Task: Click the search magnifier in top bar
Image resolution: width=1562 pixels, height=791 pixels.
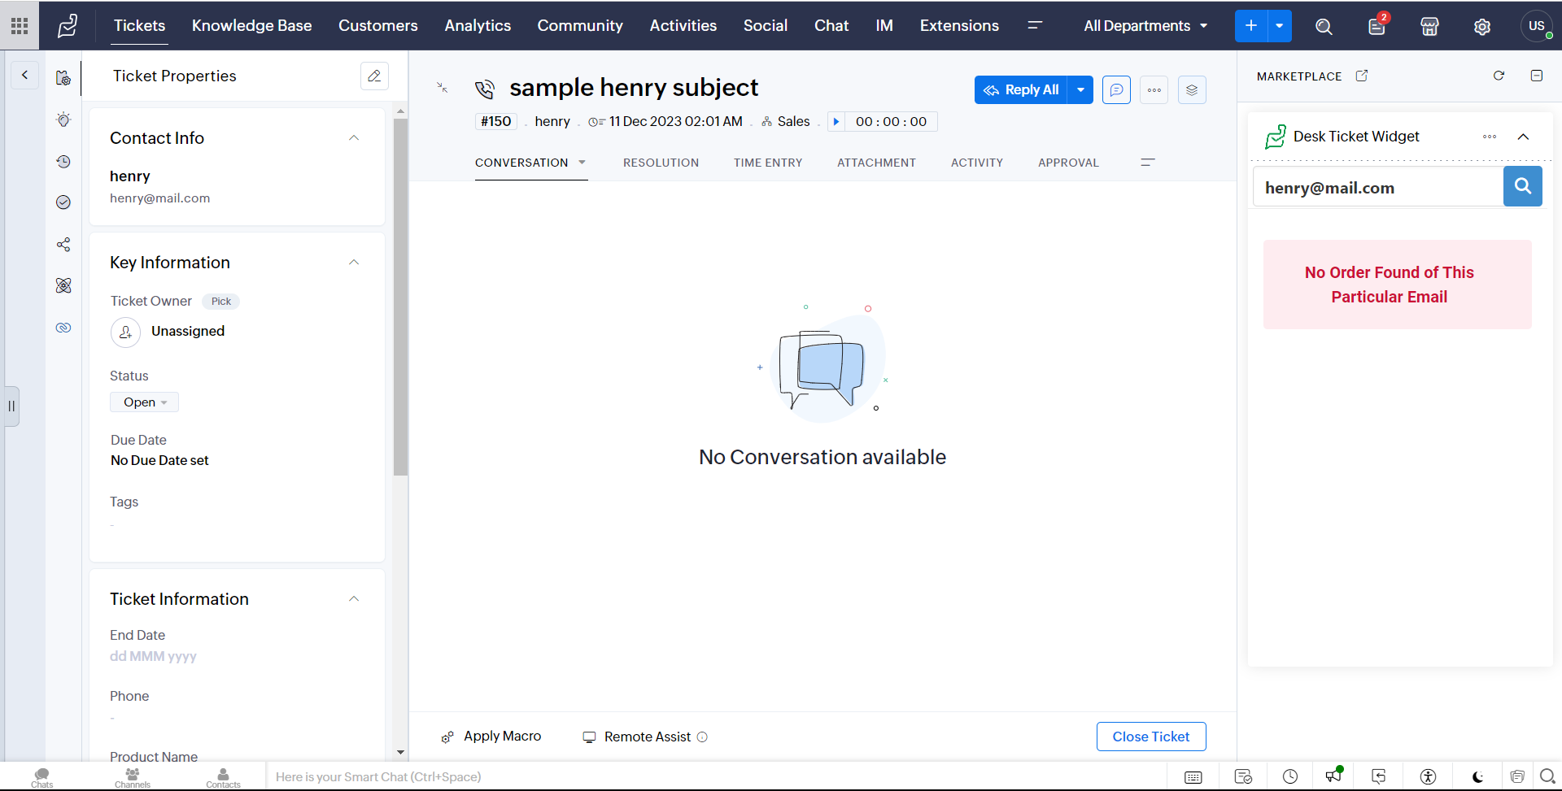Action: pos(1324,27)
